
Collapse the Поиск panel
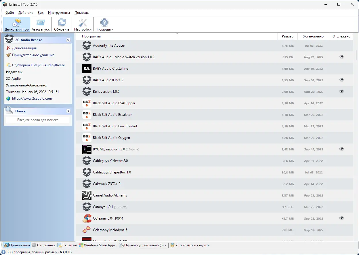point(68,111)
